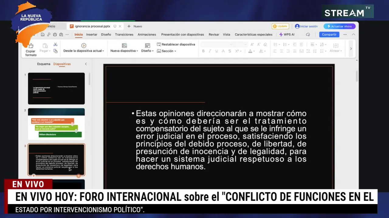Image resolution: width=389 pixels, height=218 pixels.
Task: Switch to the Esquema panel tab
Action: (x=44, y=64)
